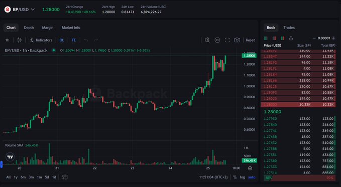Click the blue handle at chart left edge
The height and width of the screenshot is (187, 341).
pos(2,164)
